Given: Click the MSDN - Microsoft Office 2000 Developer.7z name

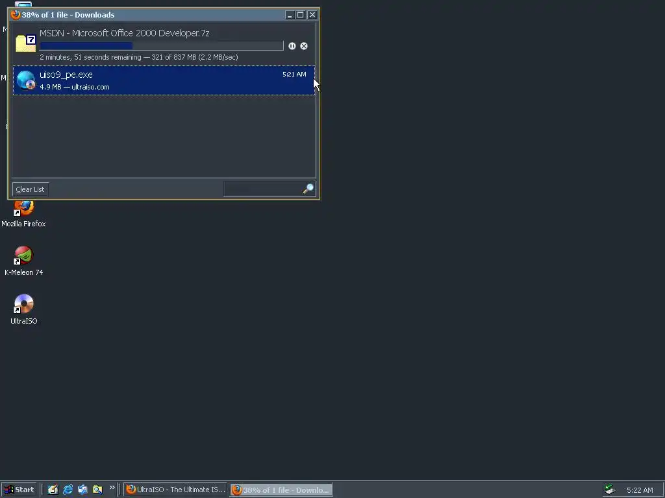Looking at the screenshot, I should (x=124, y=33).
